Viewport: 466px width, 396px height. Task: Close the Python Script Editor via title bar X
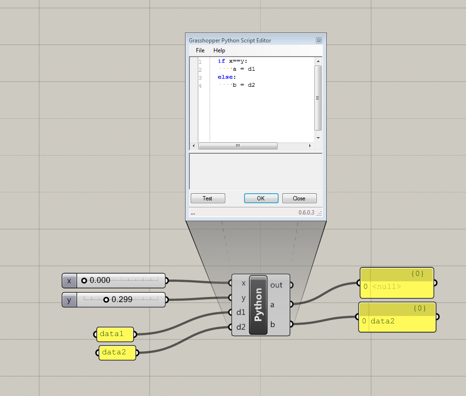(x=319, y=41)
